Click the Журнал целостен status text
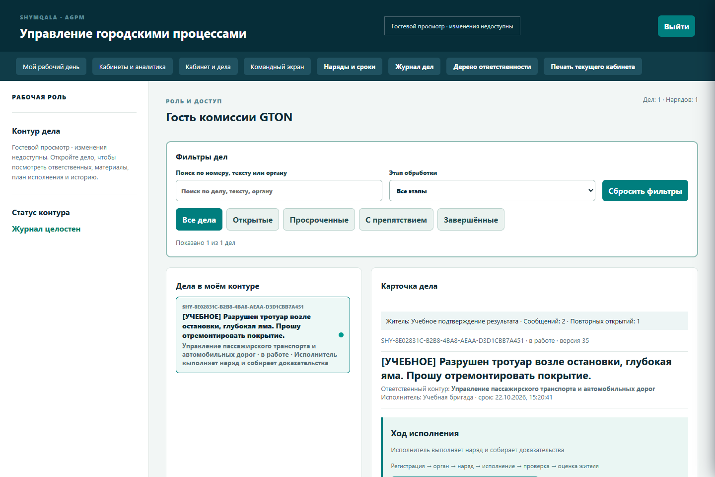The width and height of the screenshot is (715, 477). pyautogui.click(x=46, y=229)
